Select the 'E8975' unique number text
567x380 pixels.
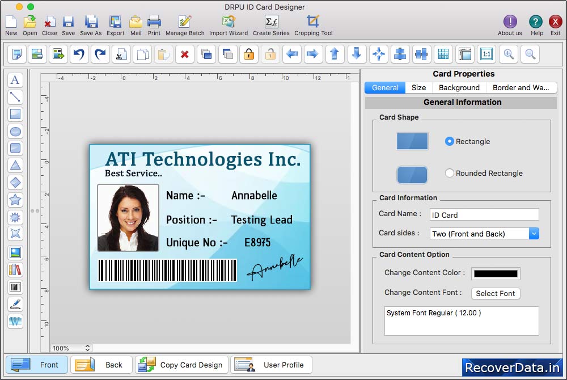coord(257,242)
